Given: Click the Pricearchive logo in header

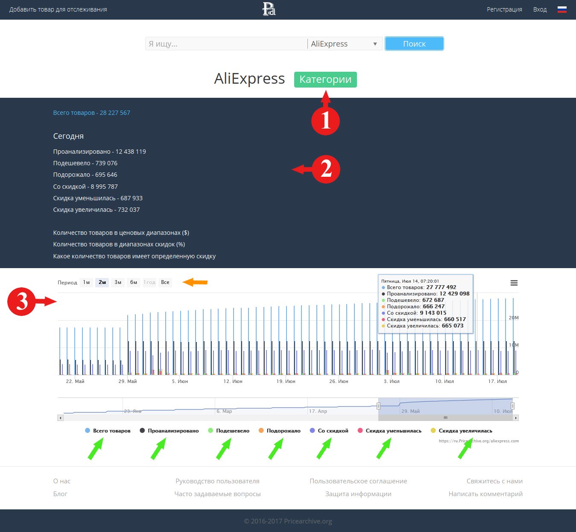Looking at the screenshot, I should (x=269, y=9).
